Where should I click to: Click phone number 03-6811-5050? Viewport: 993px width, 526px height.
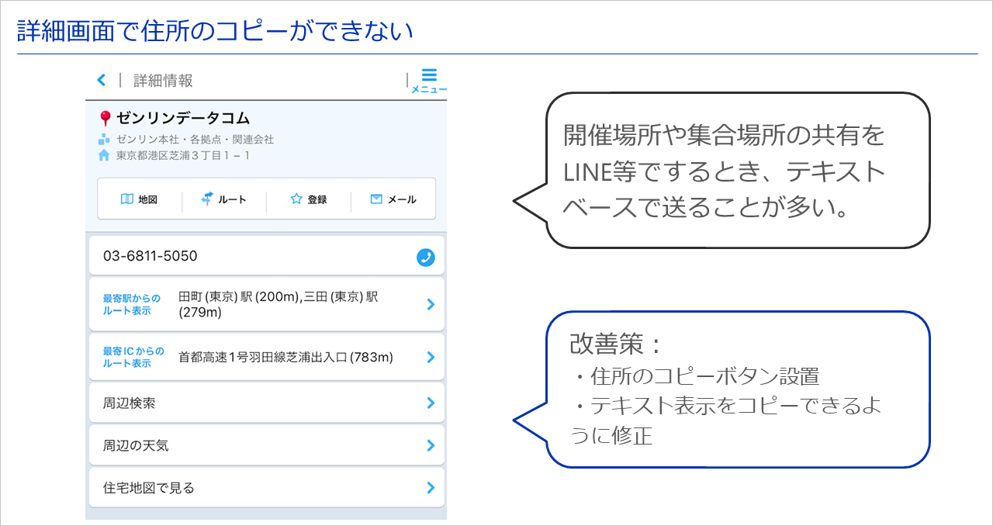[150, 256]
